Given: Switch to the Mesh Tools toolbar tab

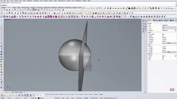Looking at the screenshot, I should pyautogui.click(x=61, y=8).
